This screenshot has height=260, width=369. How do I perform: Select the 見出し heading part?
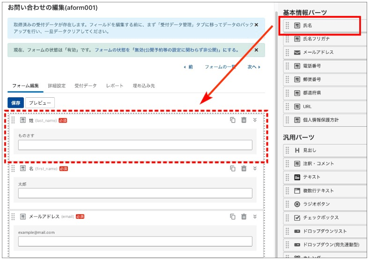click(325, 151)
